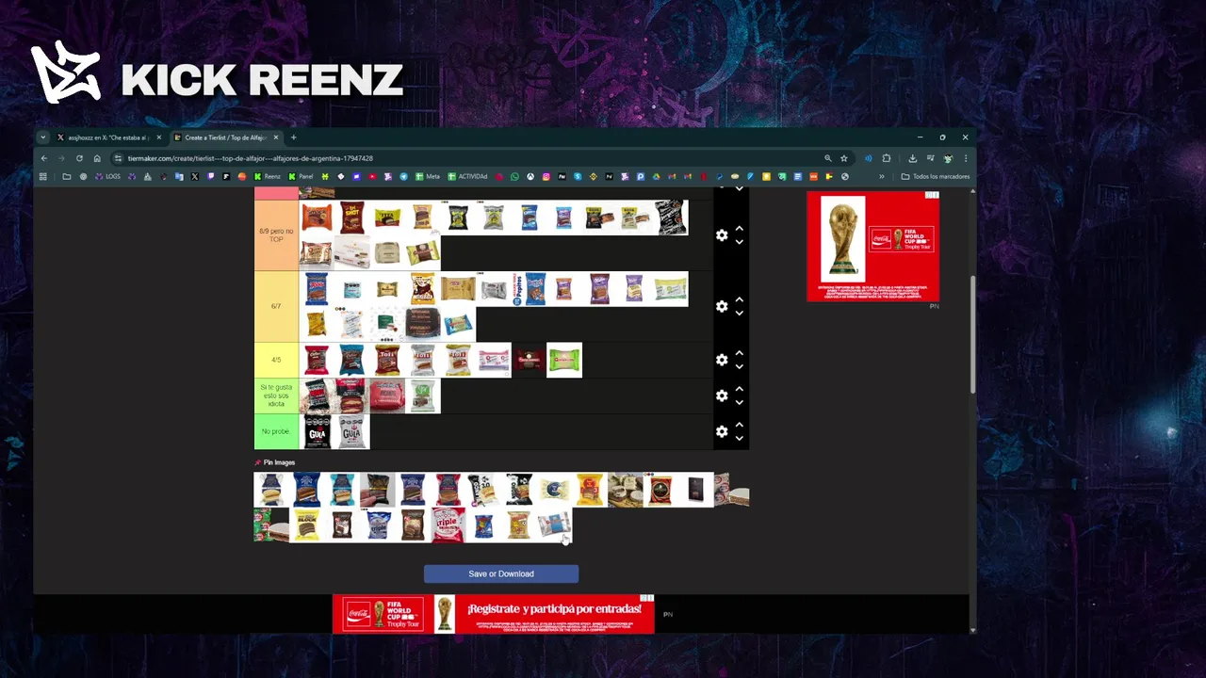This screenshot has width=1206, height=678.
Task: Move the 'No probé' tier up
Action: click(x=740, y=425)
